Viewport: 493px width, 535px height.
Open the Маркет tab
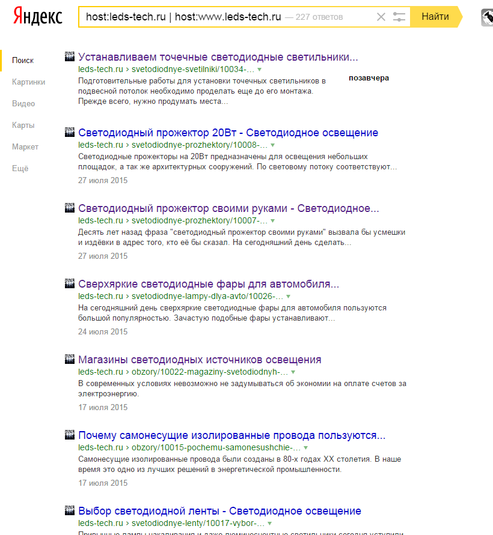25,147
